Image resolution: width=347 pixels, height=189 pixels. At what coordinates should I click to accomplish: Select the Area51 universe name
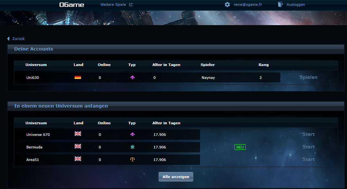(x=32, y=159)
